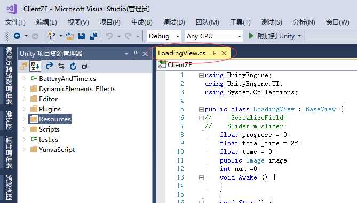Collapse the comment block at line 6
This screenshot has width=357, height=203.
[x=201, y=118]
